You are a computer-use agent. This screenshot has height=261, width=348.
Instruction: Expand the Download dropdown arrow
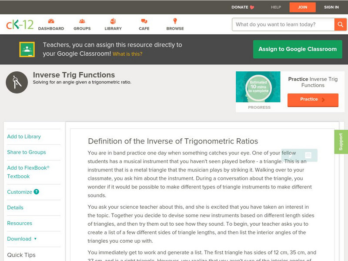[35, 239]
